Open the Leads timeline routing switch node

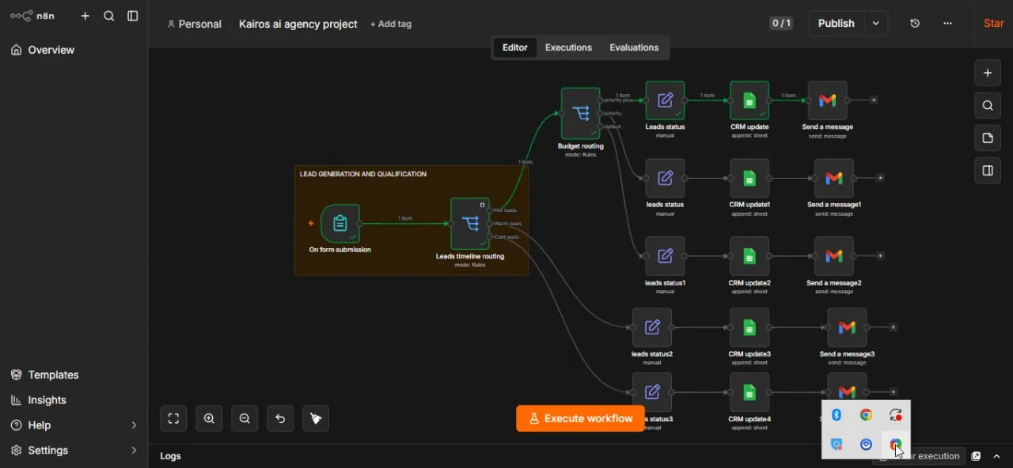pos(470,224)
